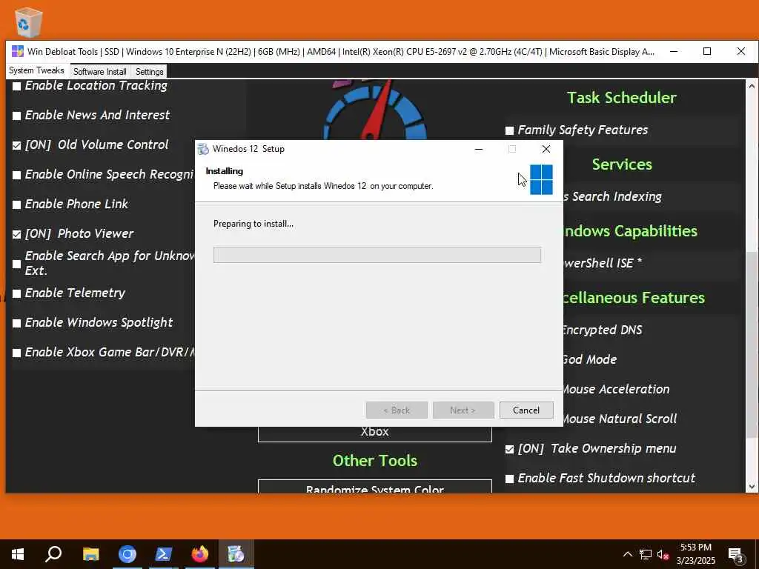Check Enable Telemetry box

16,293
